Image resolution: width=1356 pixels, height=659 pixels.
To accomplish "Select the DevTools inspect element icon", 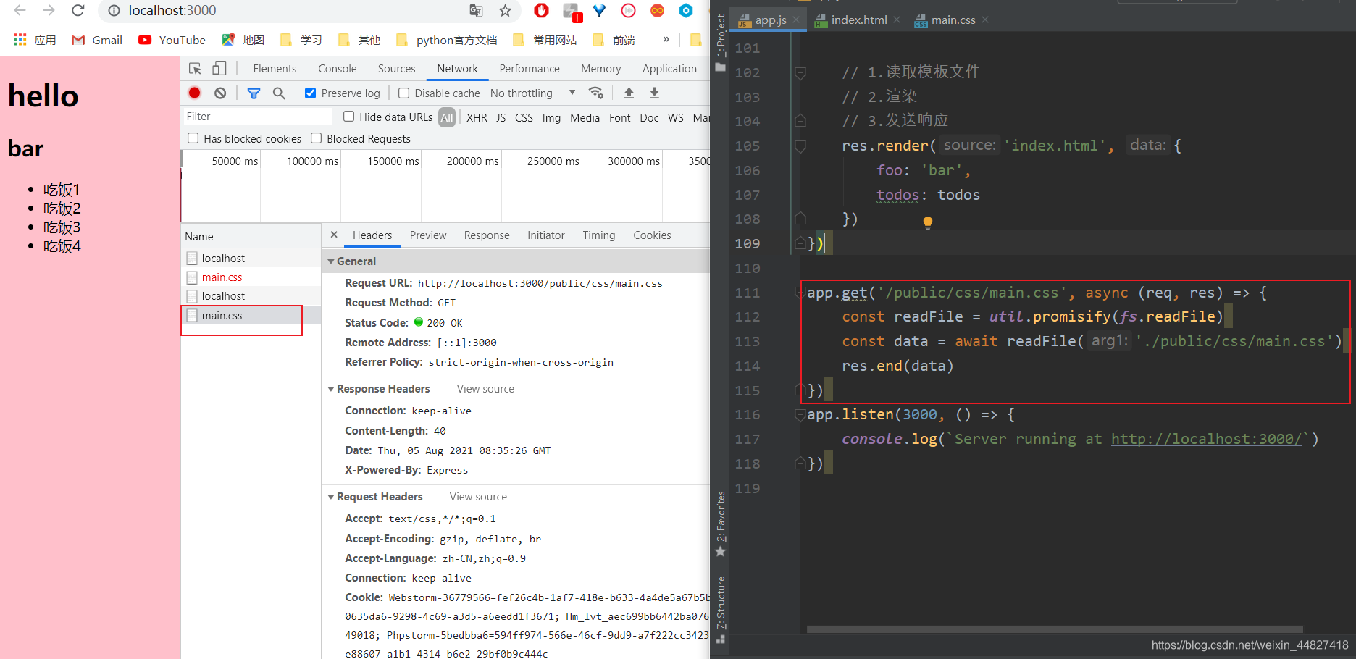I will tap(195, 69).
